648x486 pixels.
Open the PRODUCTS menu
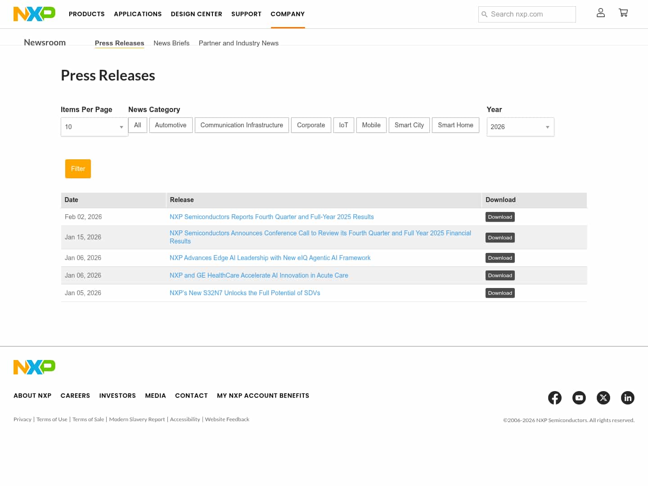[87, 14]
